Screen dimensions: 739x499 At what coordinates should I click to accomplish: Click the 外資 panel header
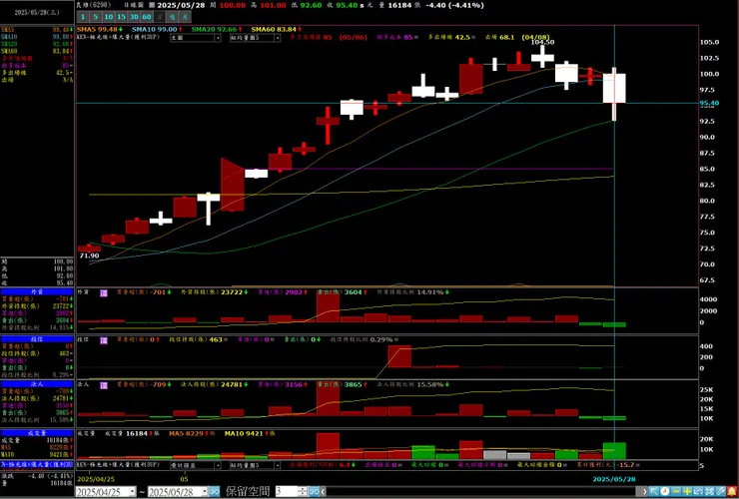pos(37,292)
